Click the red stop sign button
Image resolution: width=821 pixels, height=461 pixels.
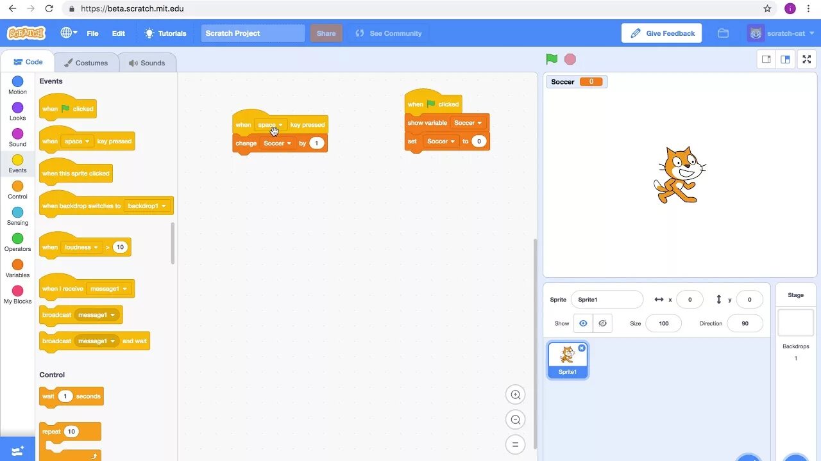(570, 59)
